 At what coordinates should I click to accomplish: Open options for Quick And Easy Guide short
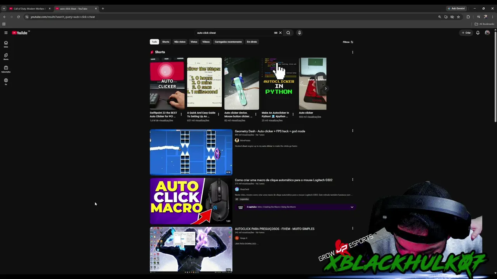point(218,114)
